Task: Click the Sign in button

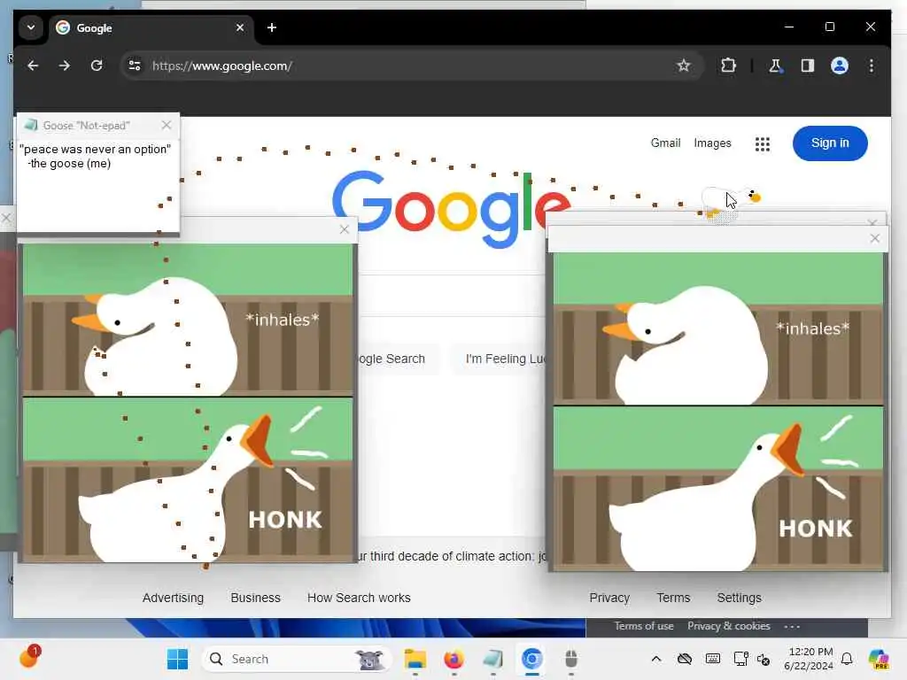Action: [829, 143]
